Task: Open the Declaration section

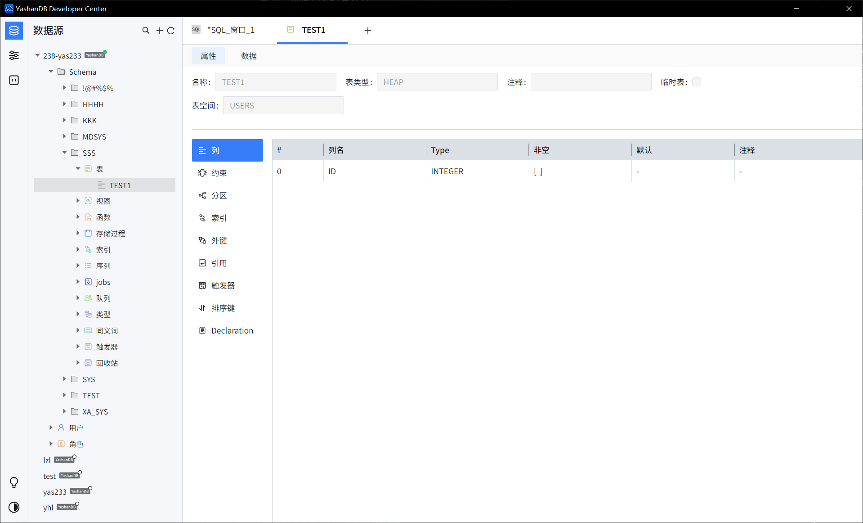Action: coord(228,330)
